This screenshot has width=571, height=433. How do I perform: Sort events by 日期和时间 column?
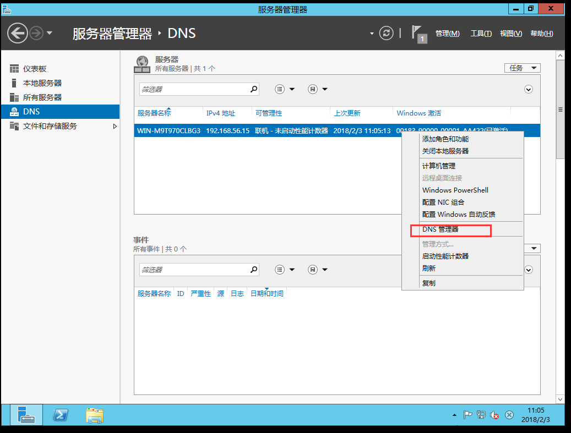267,294
